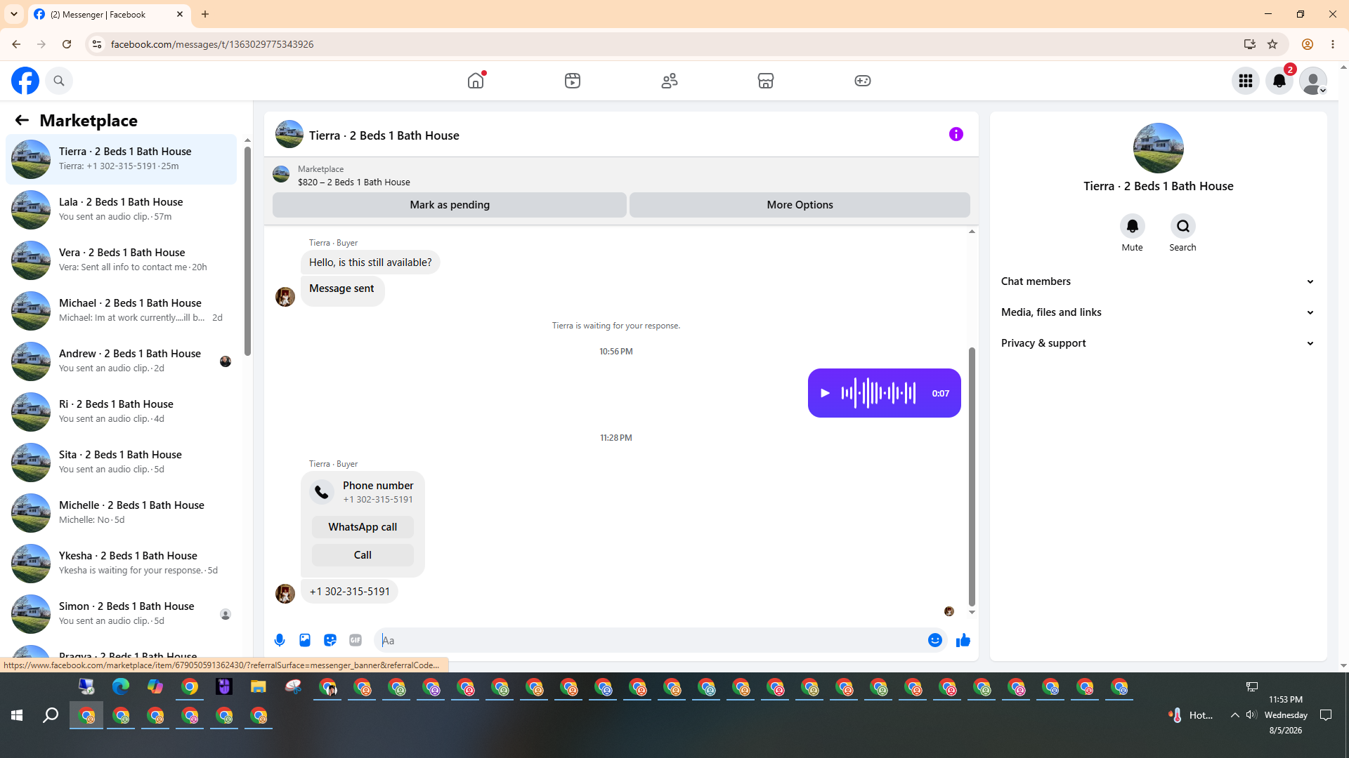
Task: Open the volume control in system tray
Action: 1251,715
